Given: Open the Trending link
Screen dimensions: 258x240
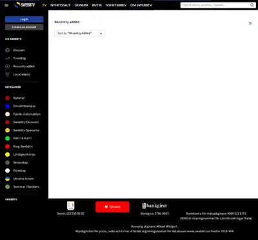Looking at the screenshot, I should coord(19,58).
